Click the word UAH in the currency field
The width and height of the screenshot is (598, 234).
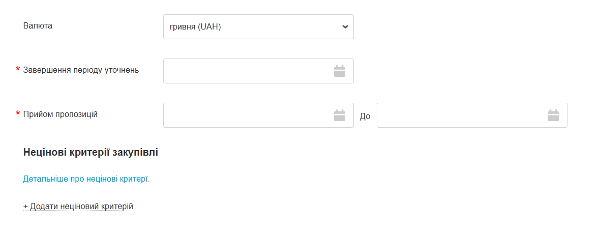tap(210, 27)
